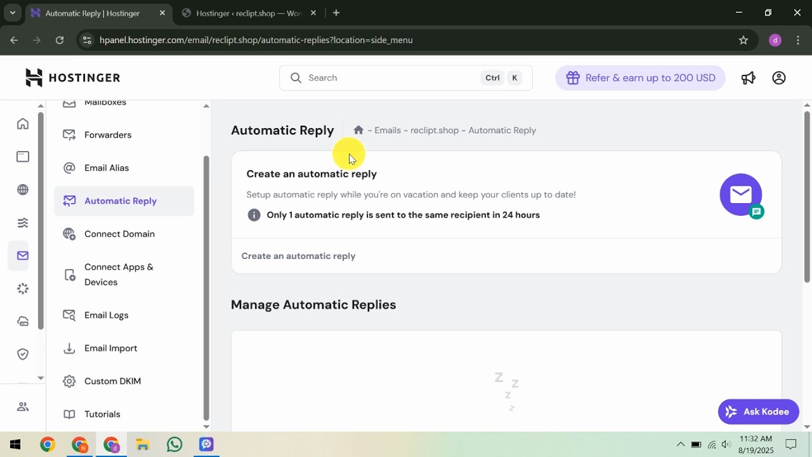Open Windows Start menu

pos(15,444)
